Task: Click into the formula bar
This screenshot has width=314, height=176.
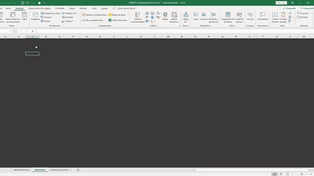Action: pos(175,31)
